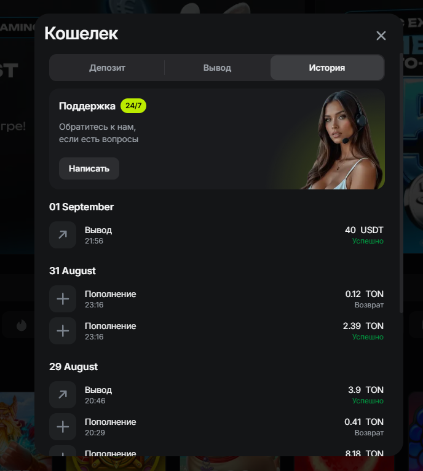This screenshot has height=471, width=423.
Task: Click the 8.18 TON deposit entry
Action: (x=216, y=452)
